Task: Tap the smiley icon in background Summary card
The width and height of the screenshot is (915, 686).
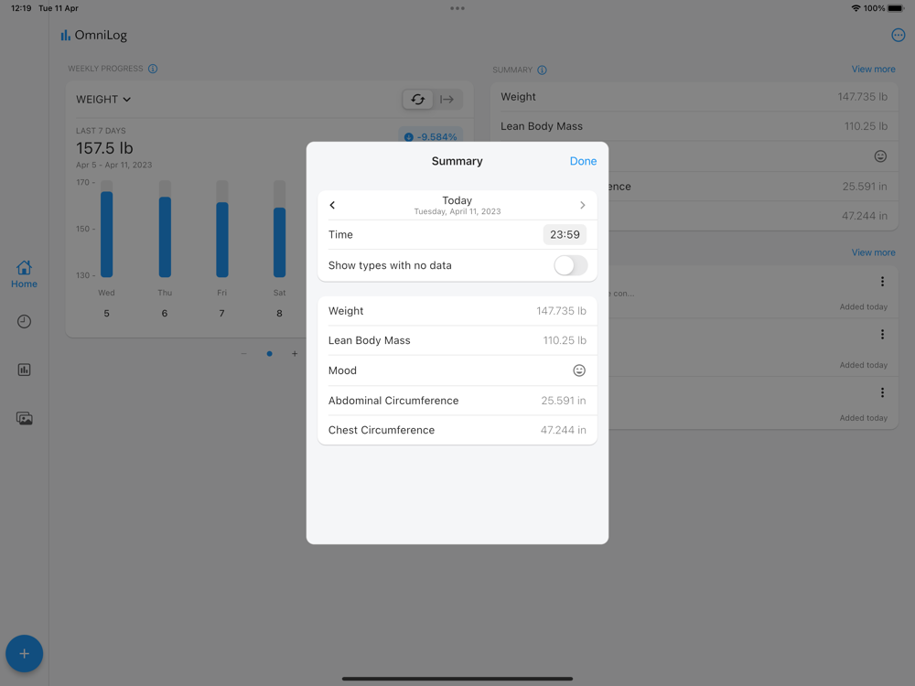Action: tap(880, 156)
